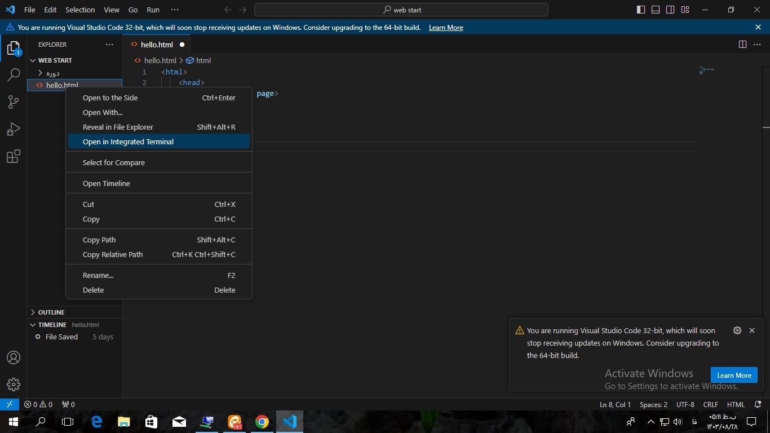Open the Go menu
This screenshot has height=433, width=770.
tap(133, 10)
